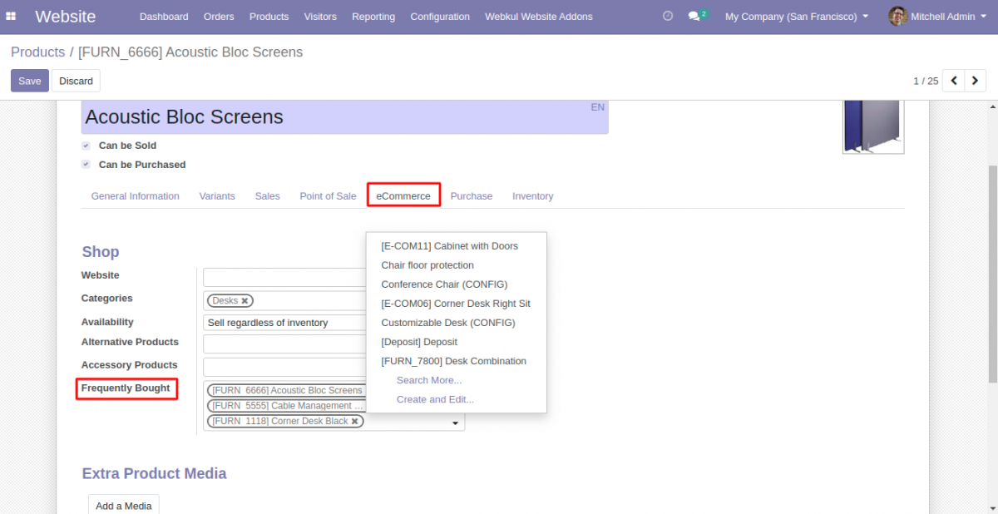Click the Save button

tap(29, 81)
